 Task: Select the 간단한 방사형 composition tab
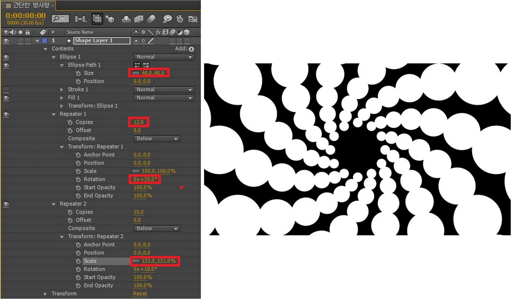point(31,5)
